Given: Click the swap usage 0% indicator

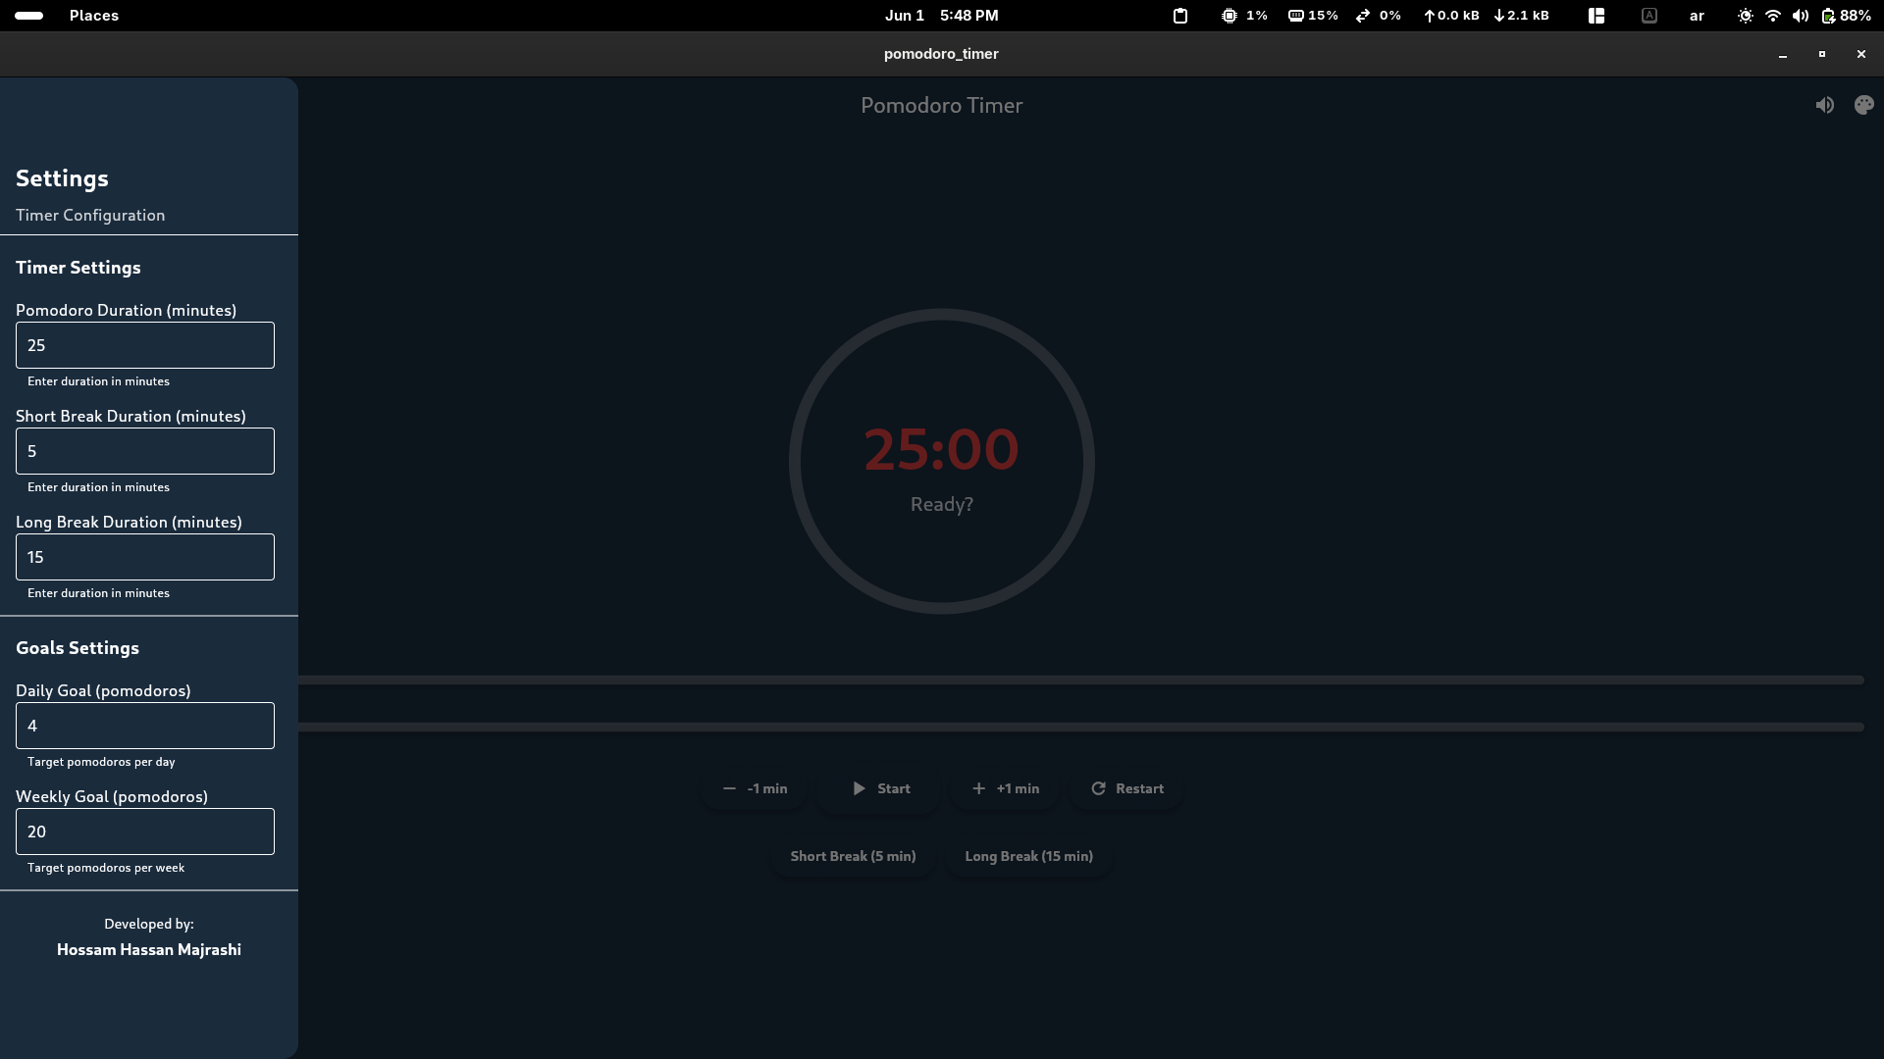Looking at the screenshot, I should tap(1379, 16).
